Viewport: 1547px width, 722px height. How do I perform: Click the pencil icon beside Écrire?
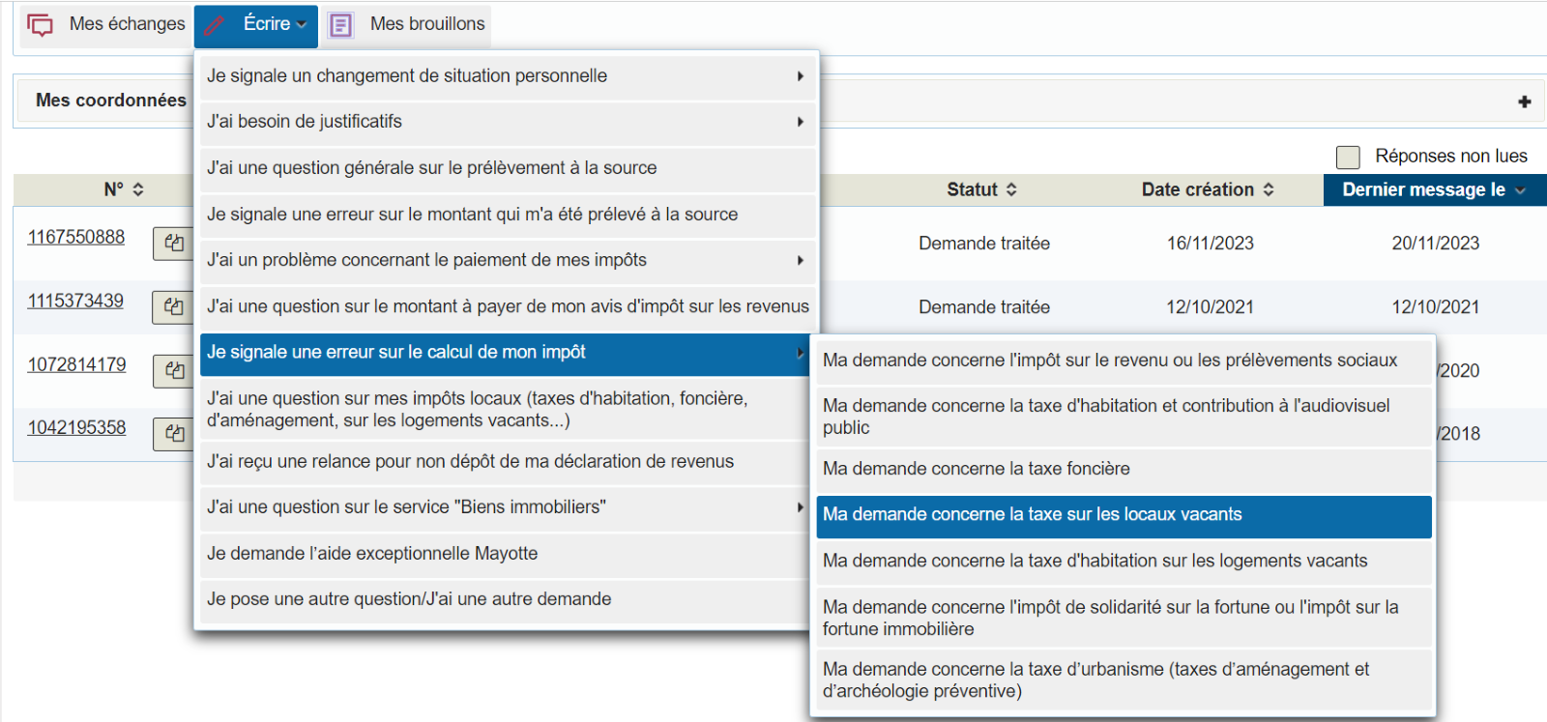[215, 25]
